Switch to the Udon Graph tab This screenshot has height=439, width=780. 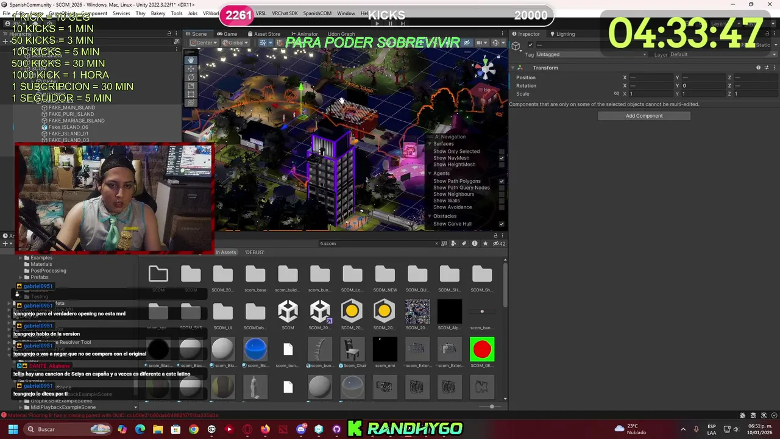click(x=341, y=34)
